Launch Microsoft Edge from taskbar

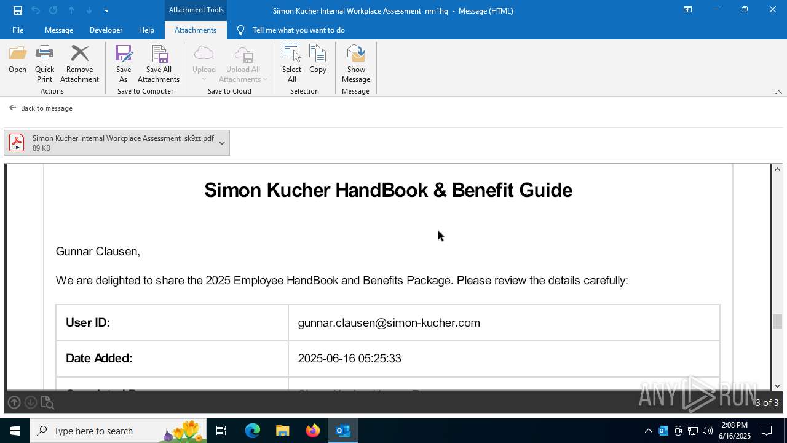click(x=253, y=431)
